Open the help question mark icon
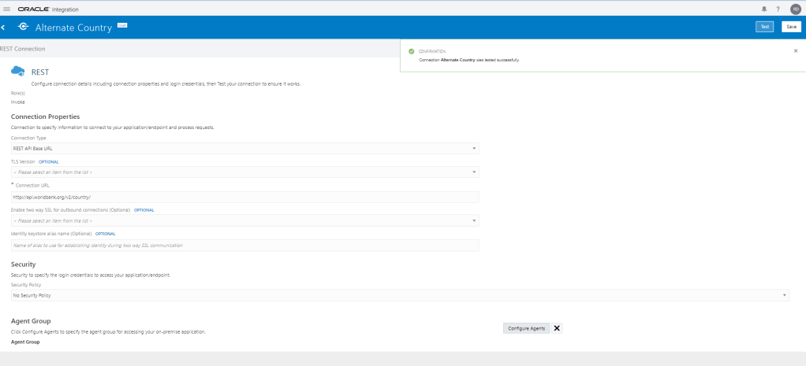The width and height of the screenshot is (806, 366). click(778, 9)
